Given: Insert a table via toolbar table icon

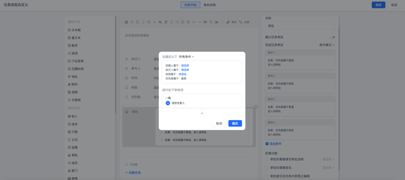Looking at the screenshot, I should (205, 22).
